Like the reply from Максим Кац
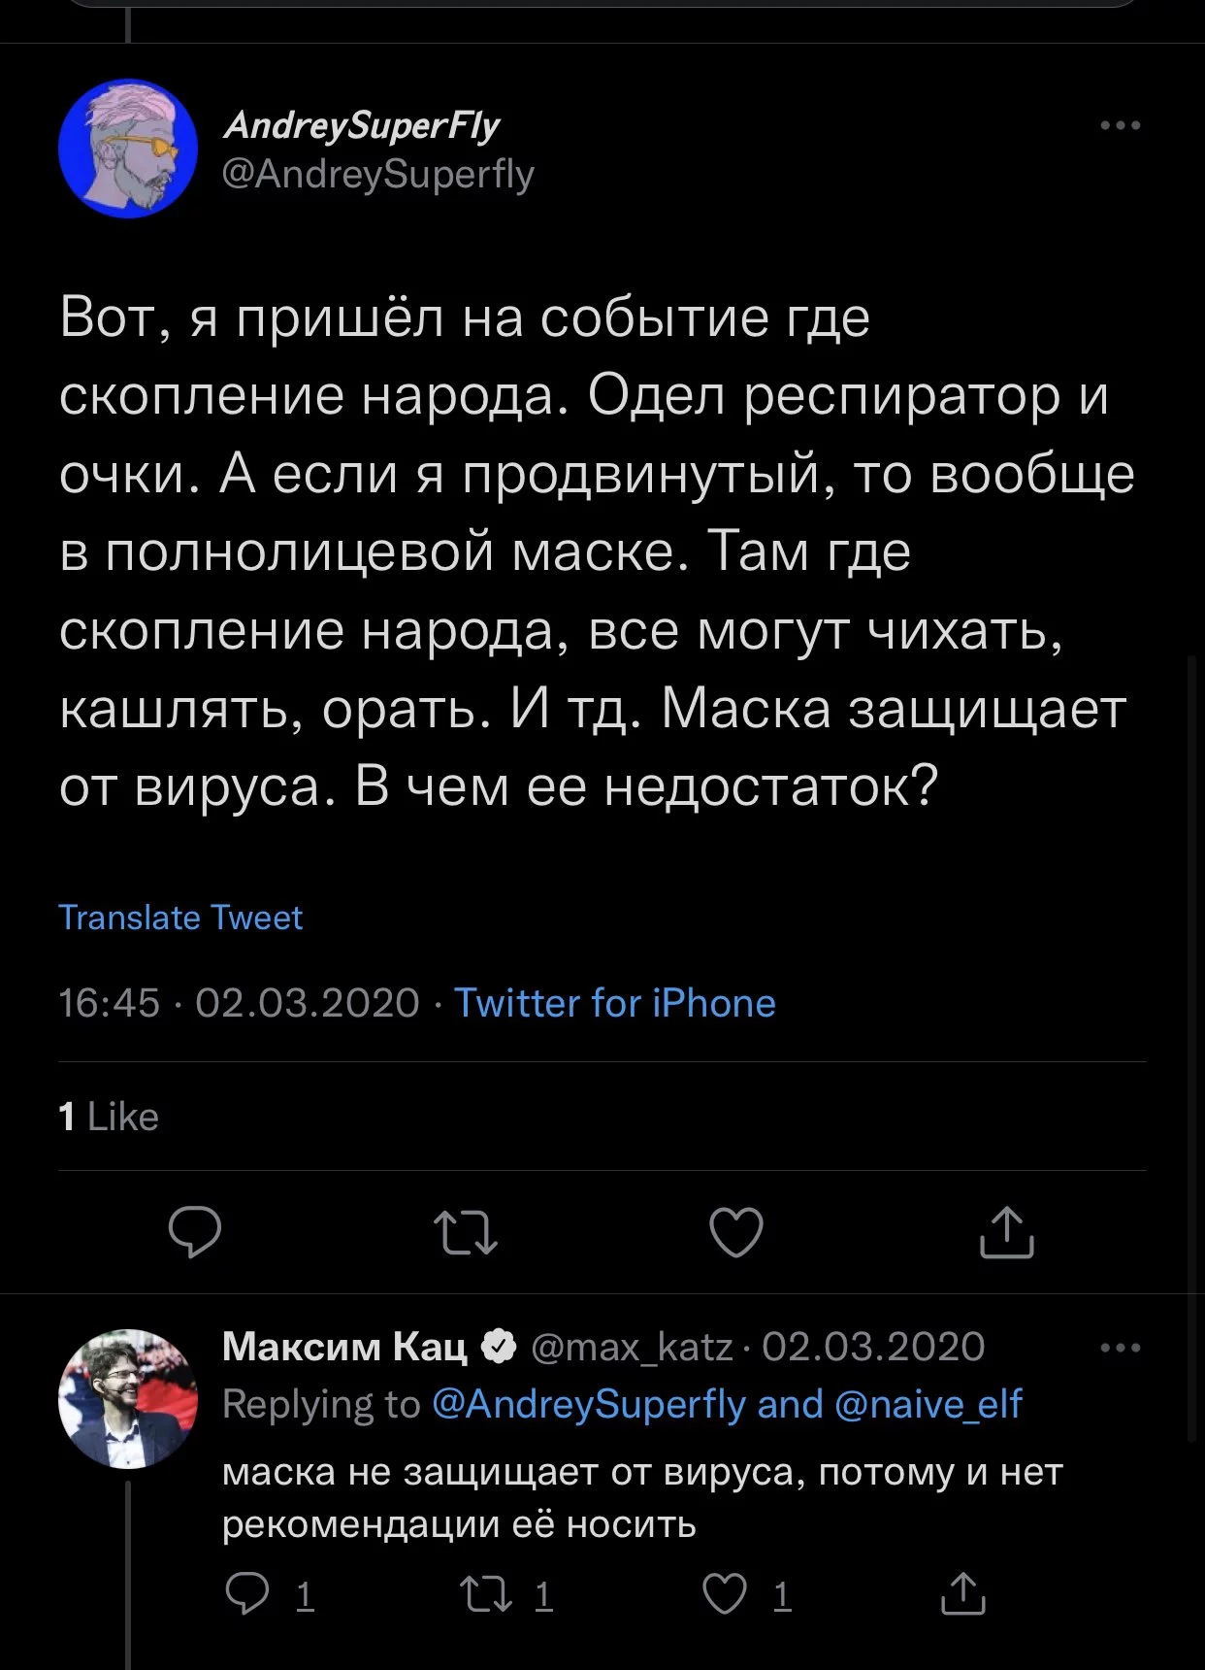This screenshot has width=1205, height=1670. click(724, 1593)
